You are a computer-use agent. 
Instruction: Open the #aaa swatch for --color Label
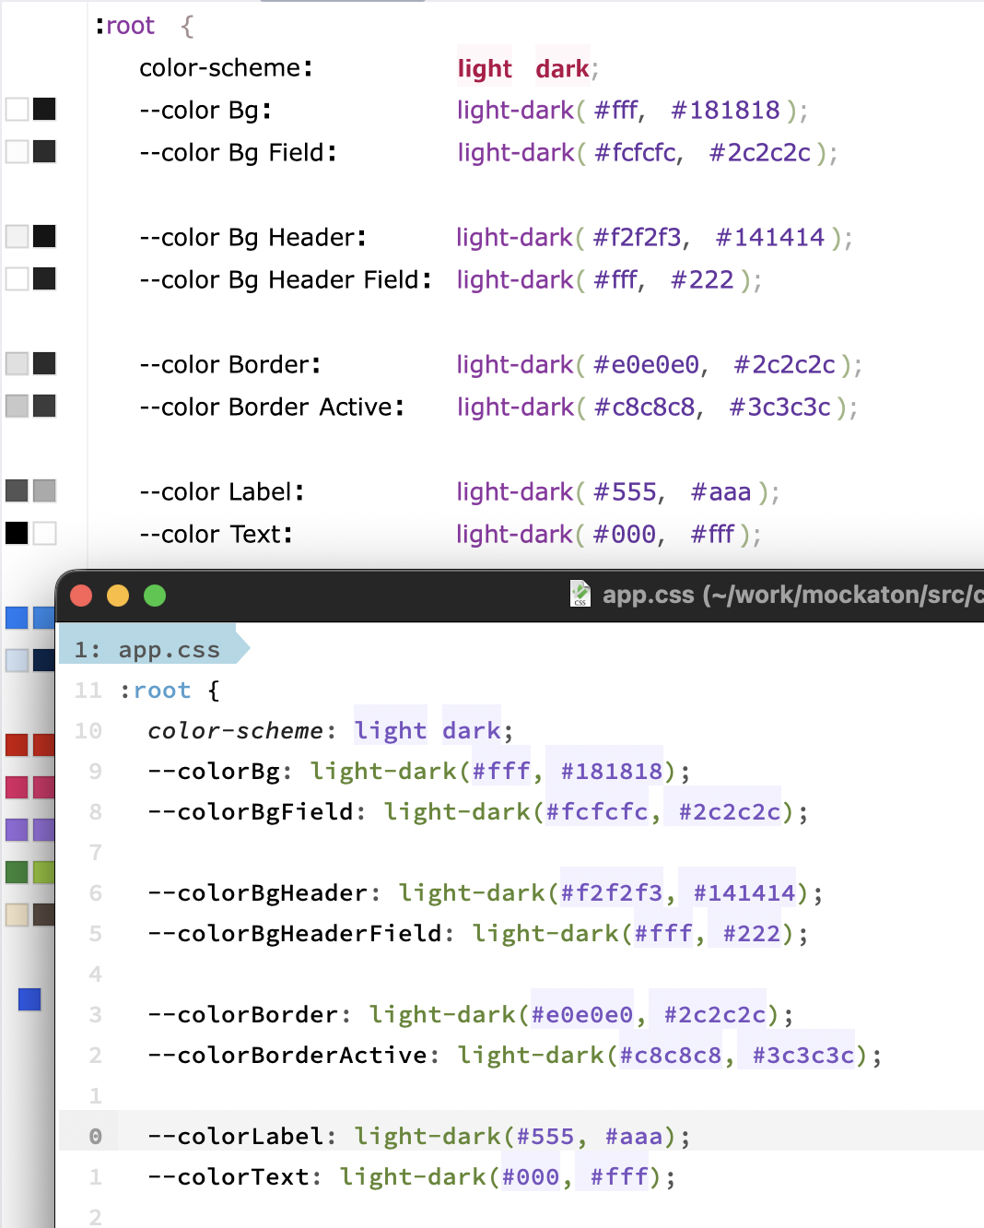tap(44, 490)
